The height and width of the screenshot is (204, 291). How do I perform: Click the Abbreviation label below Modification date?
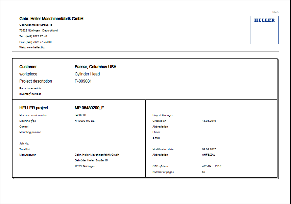(x=160, y=155)
